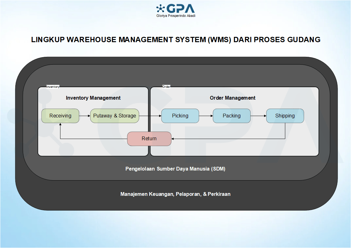The image size is (351, 248).
Task: Select the Receiving process box
Action: 60,116
